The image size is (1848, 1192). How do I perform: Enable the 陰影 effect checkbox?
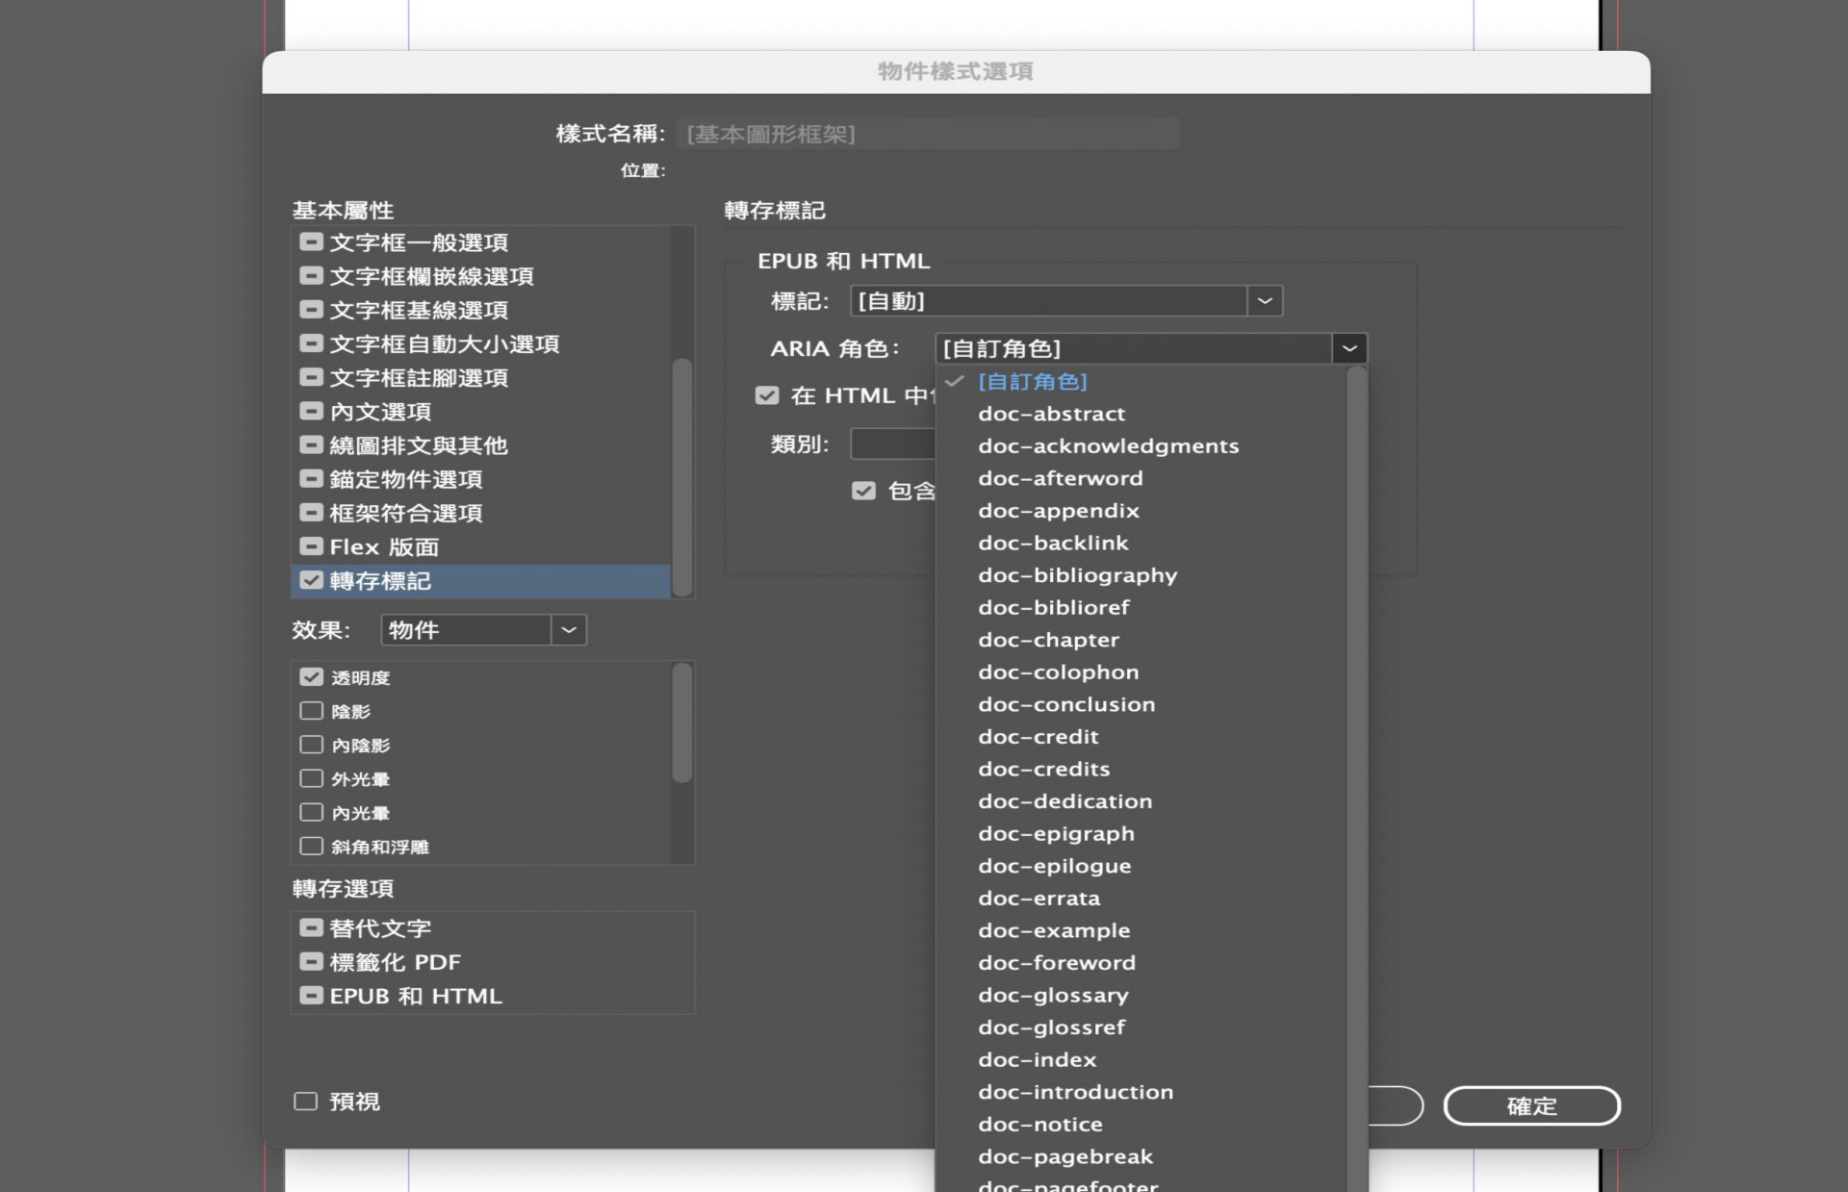point(311,711)
